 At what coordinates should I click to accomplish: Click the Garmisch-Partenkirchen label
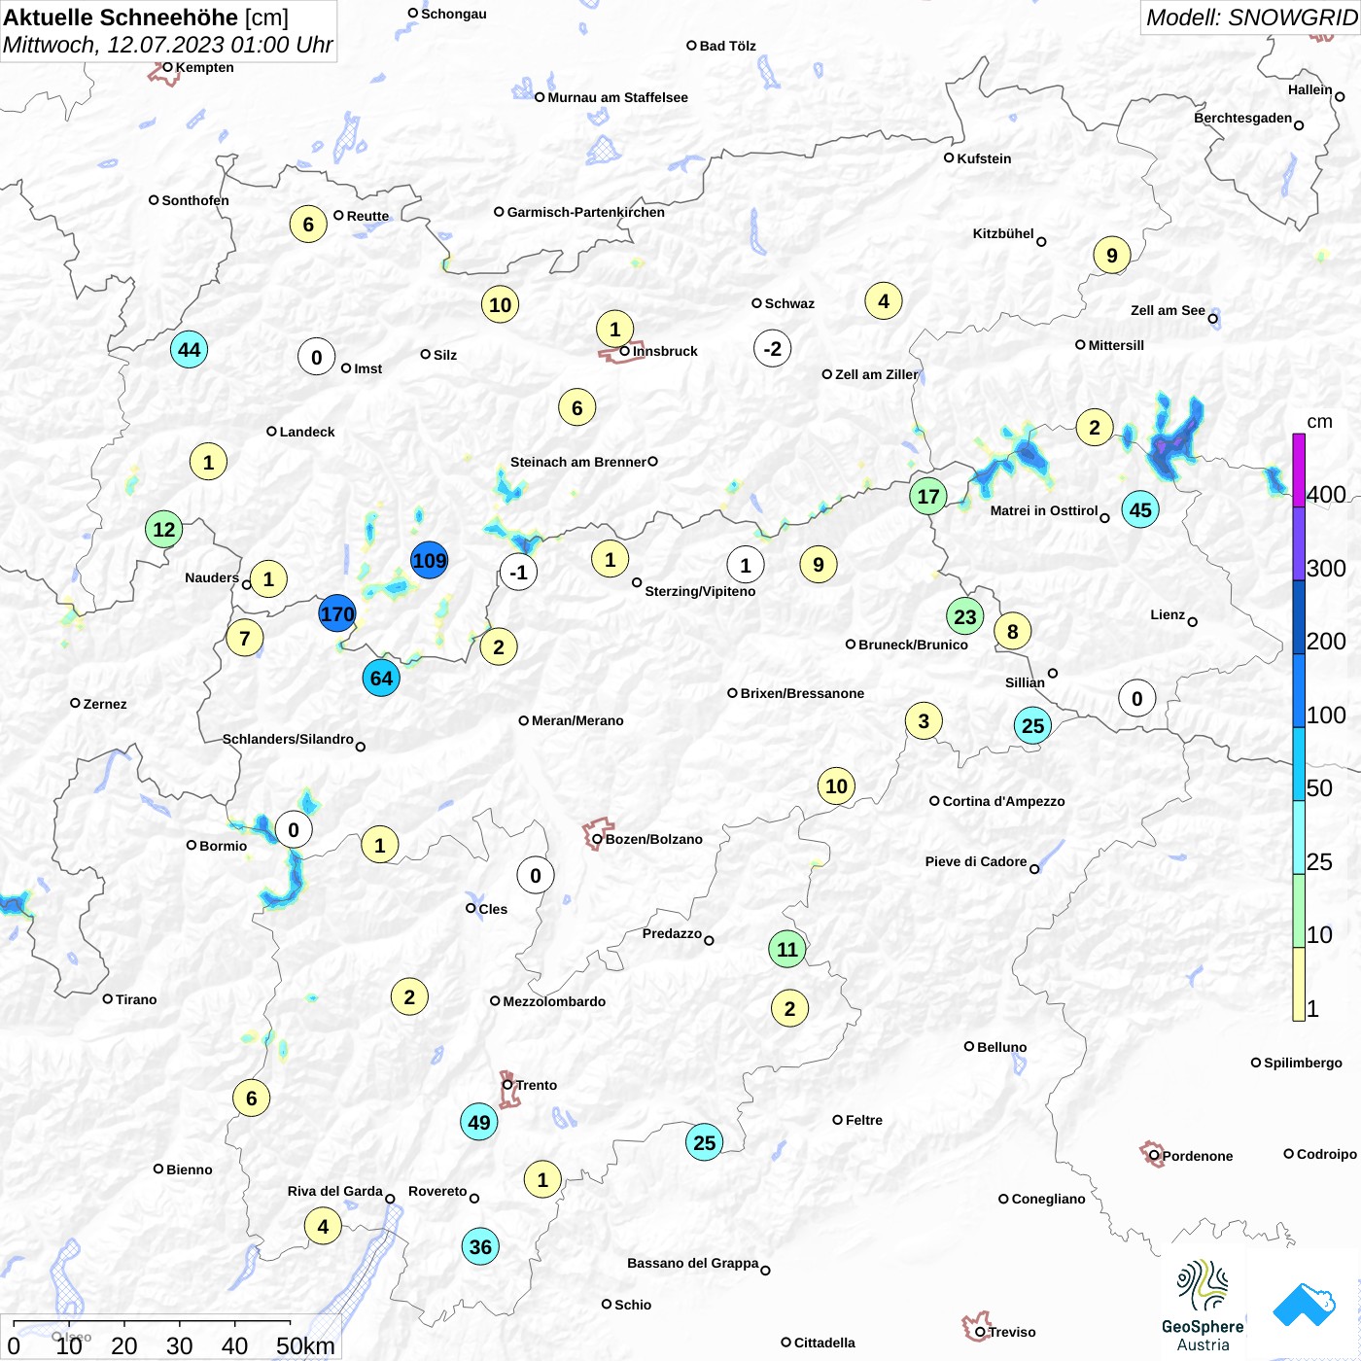click(586, 212)
